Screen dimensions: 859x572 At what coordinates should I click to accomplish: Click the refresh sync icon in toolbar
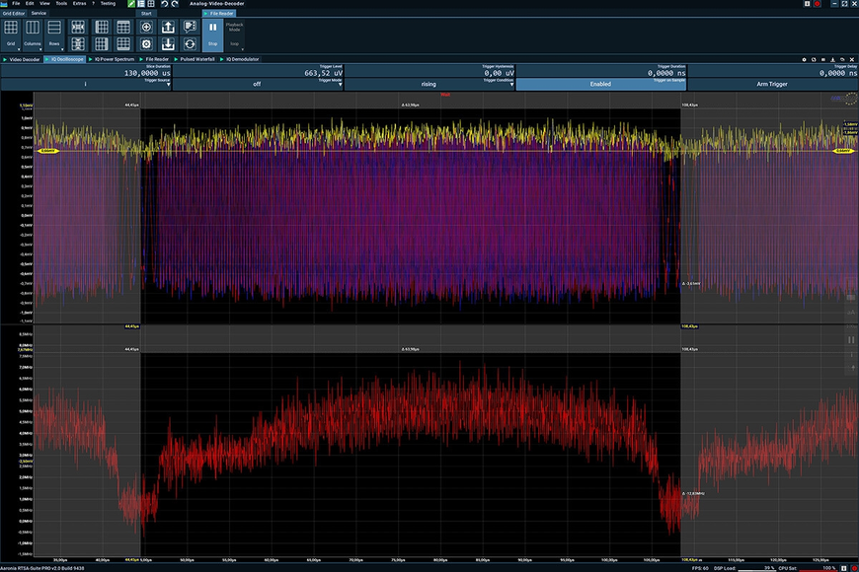[190, 43]
